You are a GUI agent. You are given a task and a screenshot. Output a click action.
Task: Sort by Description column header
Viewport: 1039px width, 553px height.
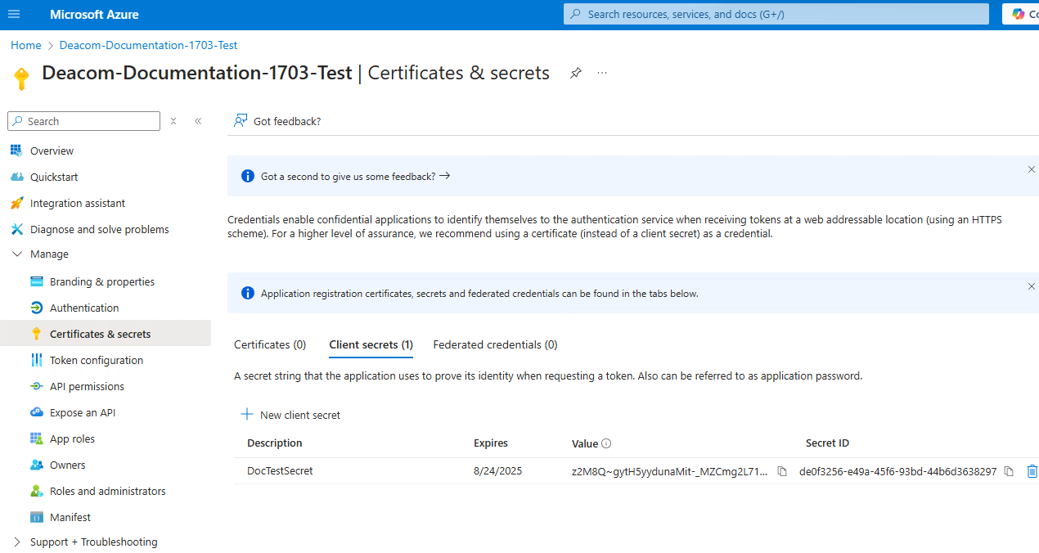tap(275, 443)
